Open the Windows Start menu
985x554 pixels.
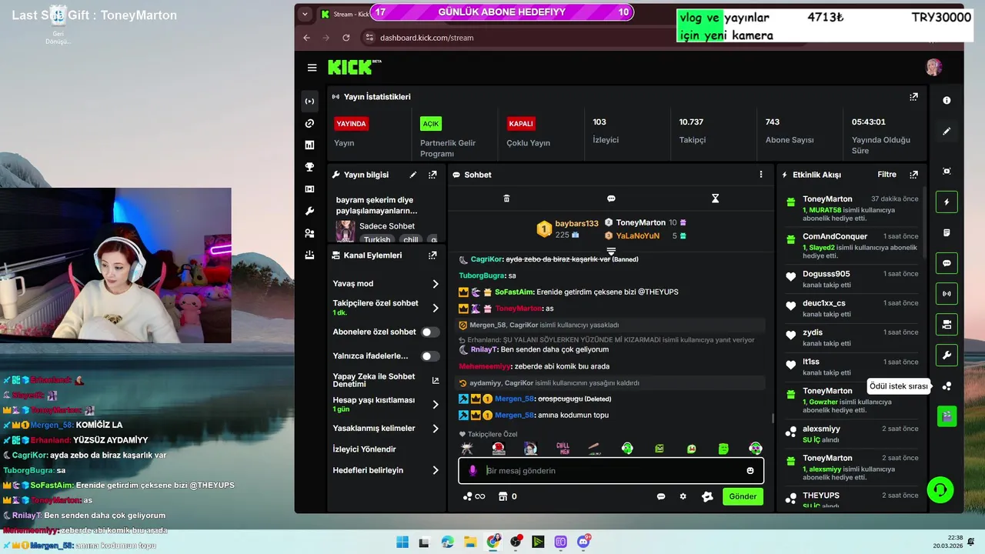pos(402,542)
